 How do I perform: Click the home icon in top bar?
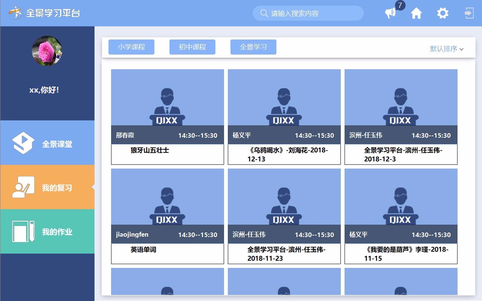pyautogui.click(x=416, y=13)
